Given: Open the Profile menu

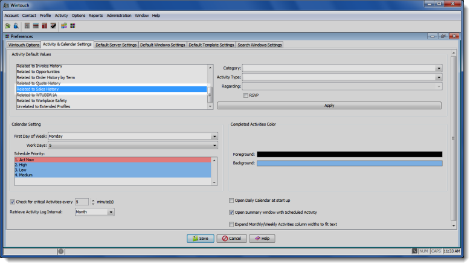Looking at the screenshot, I should [45, 15].
